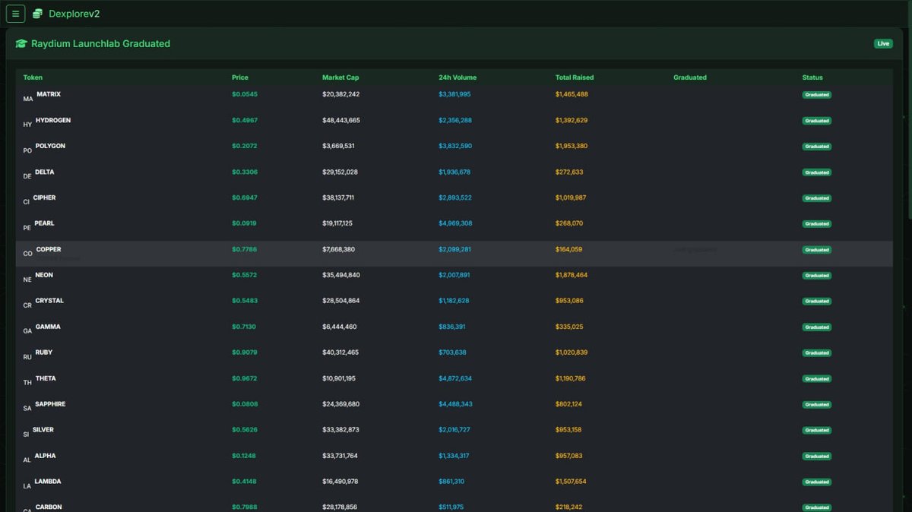Screen dimensions: 912x512
Task: Select the MATRIX token name
Action: click(49, 94)
